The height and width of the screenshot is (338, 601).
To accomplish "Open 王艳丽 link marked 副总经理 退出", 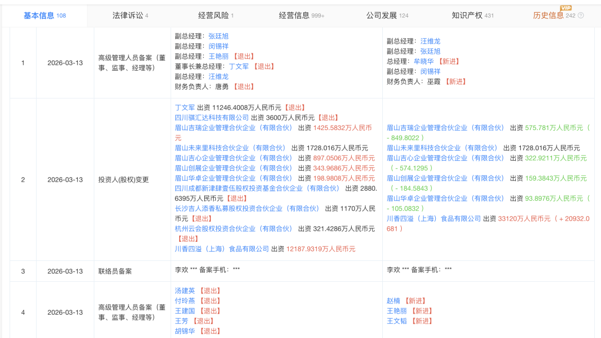I will [219, 56].
